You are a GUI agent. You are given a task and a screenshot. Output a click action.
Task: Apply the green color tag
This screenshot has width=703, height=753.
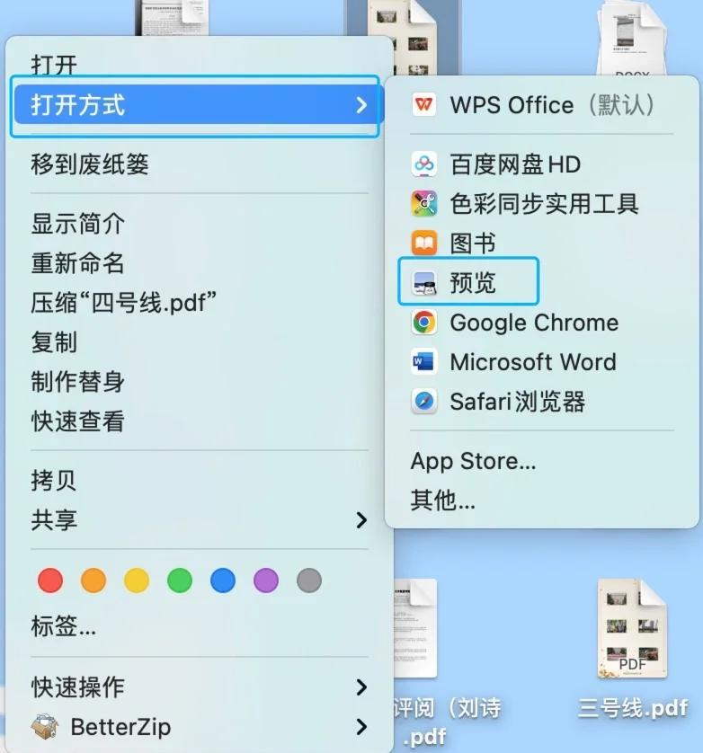[x=180, y=580]
